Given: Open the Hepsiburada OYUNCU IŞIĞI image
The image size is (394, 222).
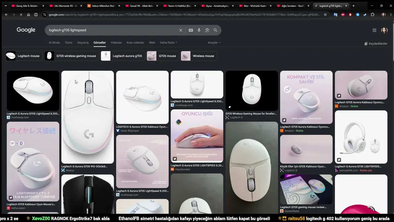Looking at the screenshot, I should point(197,136).
